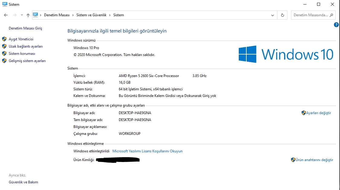Click 64 bit İşletim Sistemi value
The image size is (340, 190).
(x=151, y=89)
